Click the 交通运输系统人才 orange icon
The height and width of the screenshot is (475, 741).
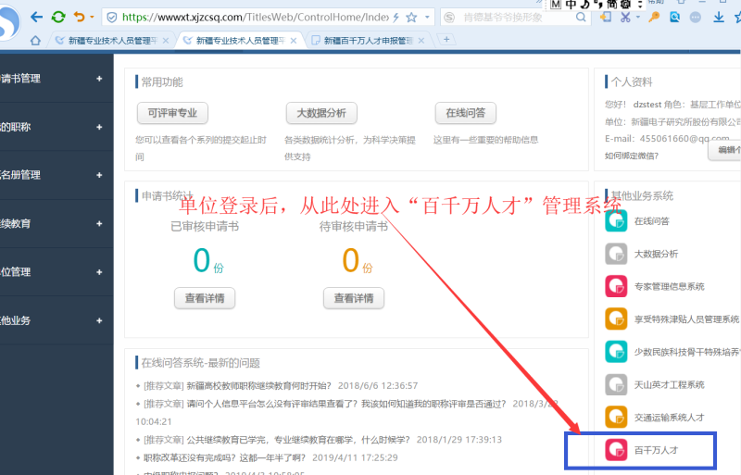[616, 417]
